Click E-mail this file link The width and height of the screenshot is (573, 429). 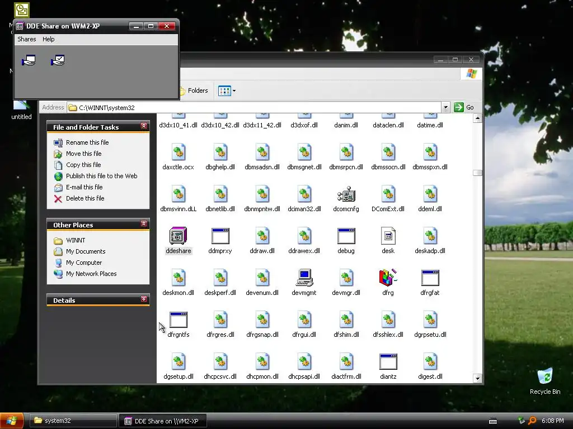[84, 187]
